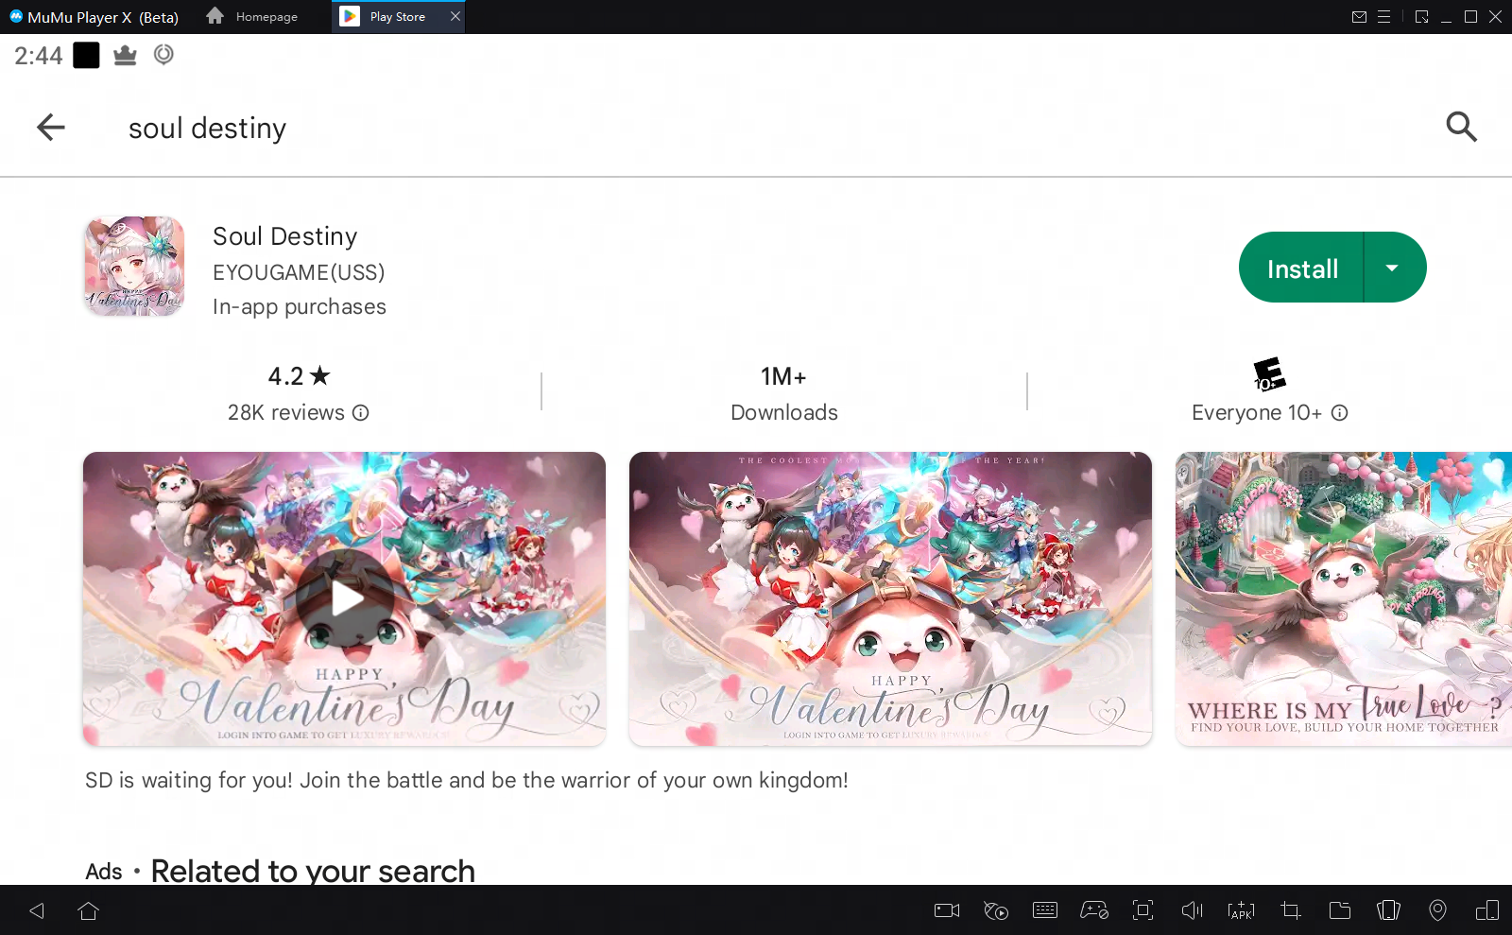Click the magnifier search icon

tap(1461, 127)
